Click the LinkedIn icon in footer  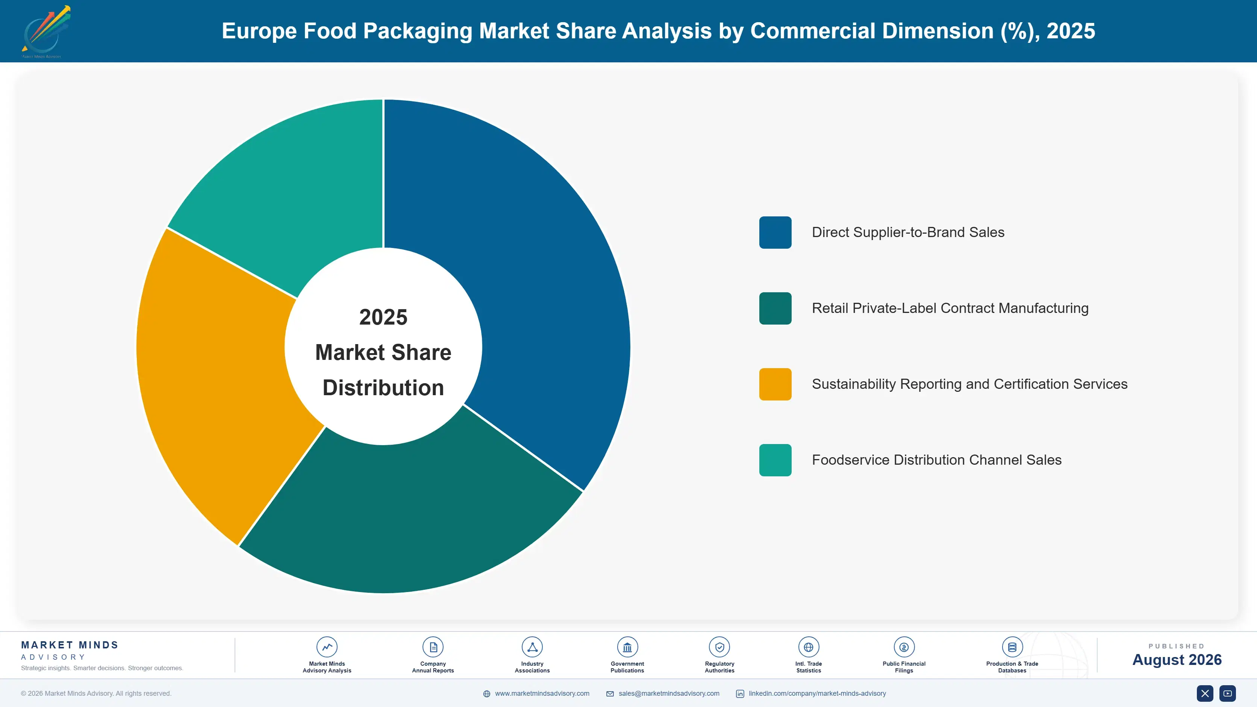(x=740, y=694)
